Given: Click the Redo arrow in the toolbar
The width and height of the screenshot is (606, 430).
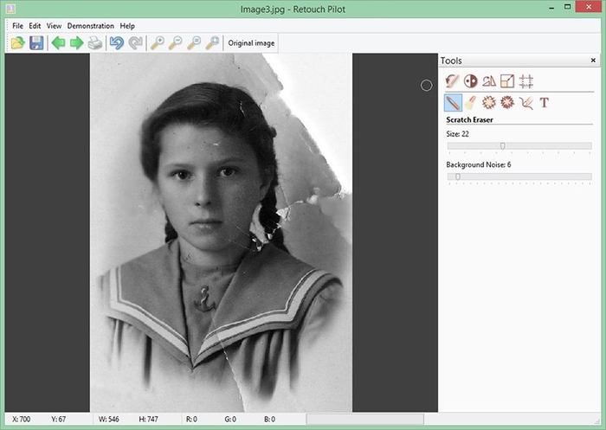Looking at the screenshot, I should (135, 43).
